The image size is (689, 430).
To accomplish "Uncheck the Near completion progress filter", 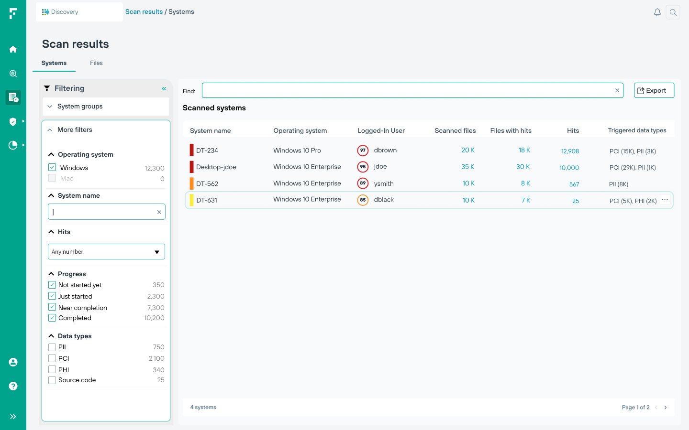I will point(52,307).
